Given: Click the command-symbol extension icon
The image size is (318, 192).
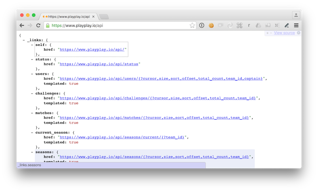Looking at the screenshot, I should click(240, 25).
